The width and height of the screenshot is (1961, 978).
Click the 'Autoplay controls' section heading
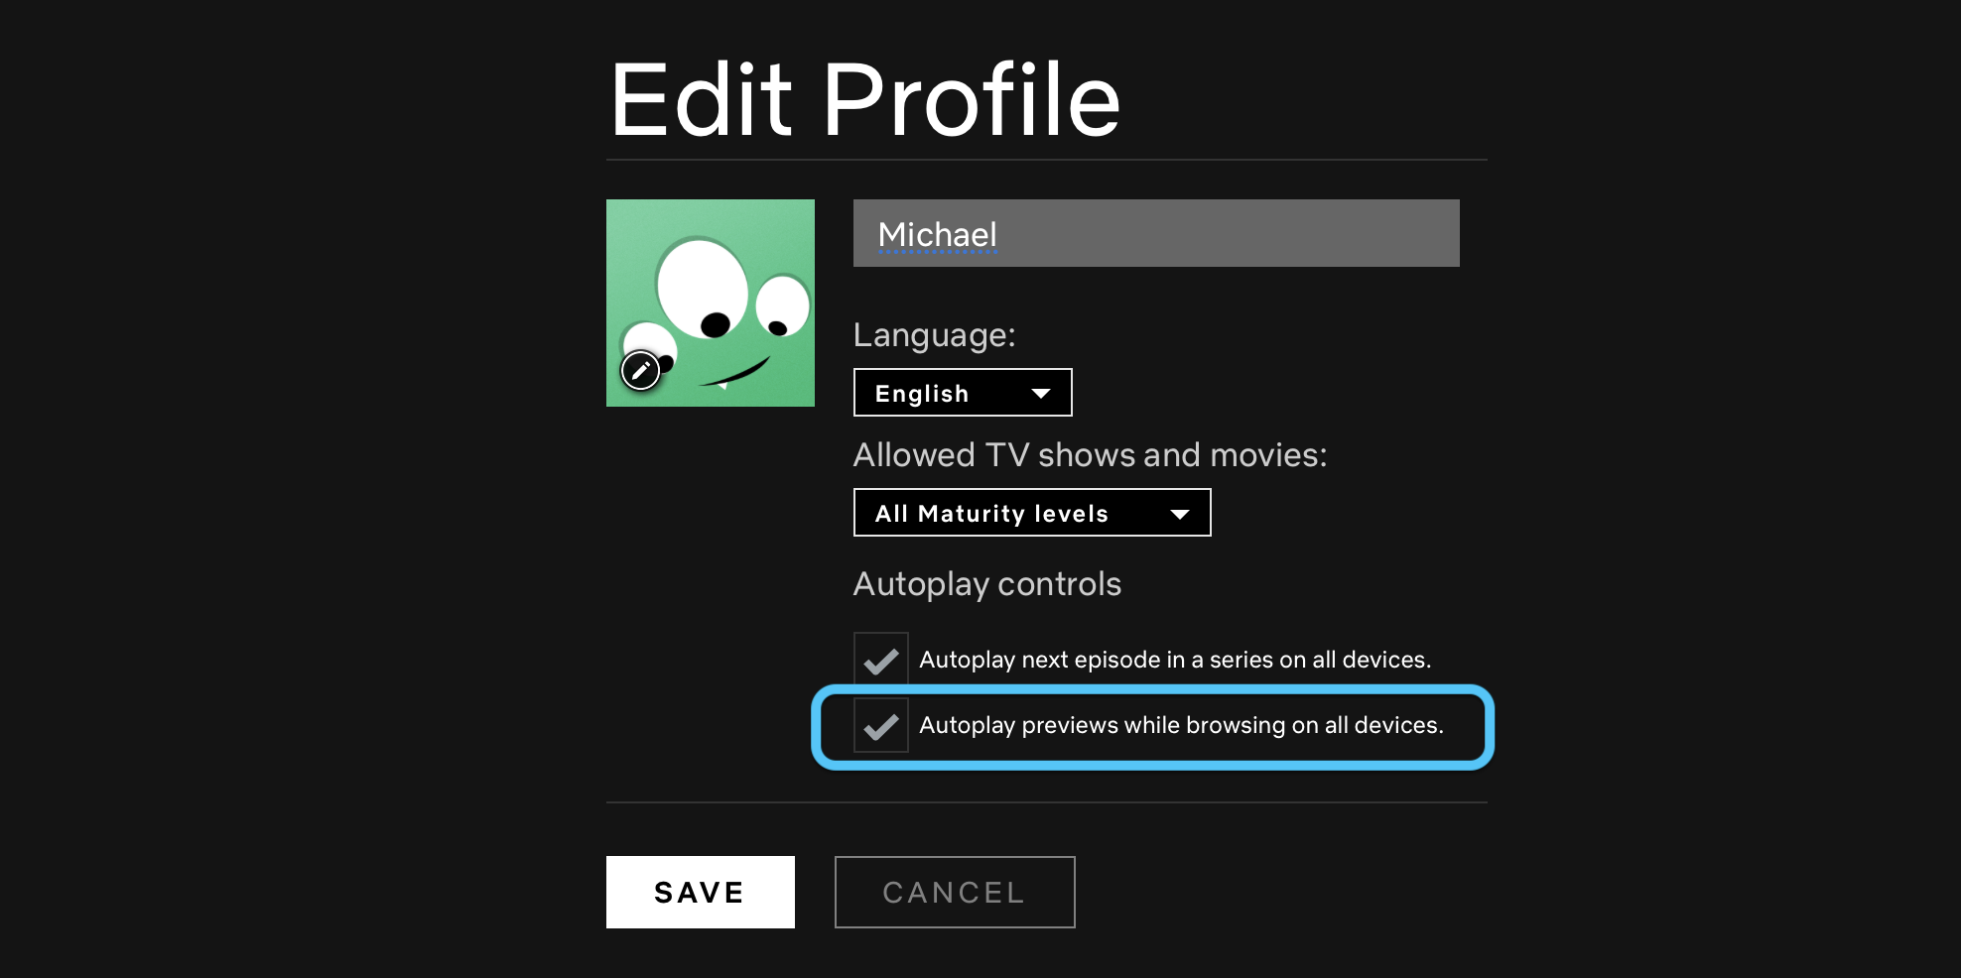(x=986, y=584)
